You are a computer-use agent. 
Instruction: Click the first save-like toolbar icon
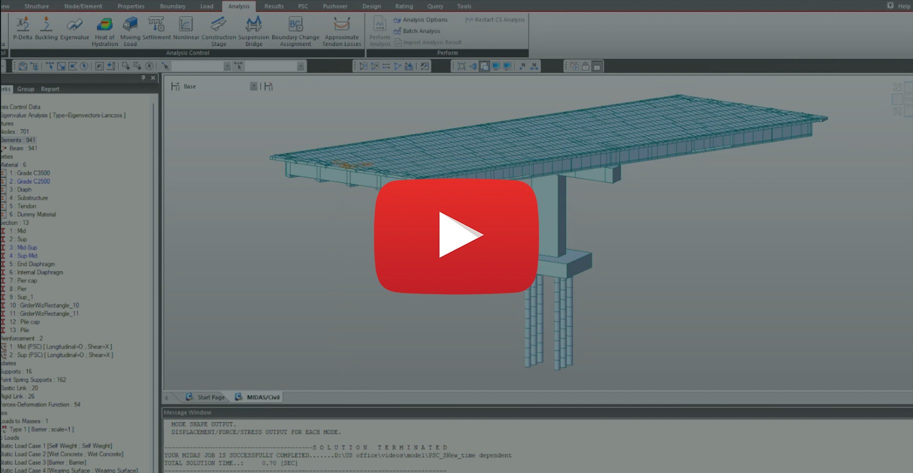coord(23,66)
